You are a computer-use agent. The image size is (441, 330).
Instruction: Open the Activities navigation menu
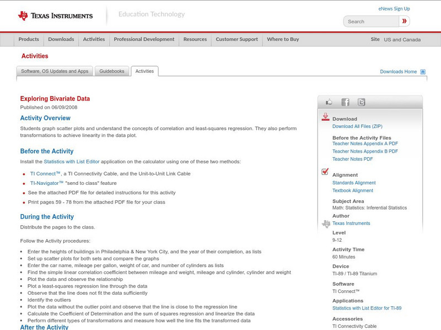(94, 39)
